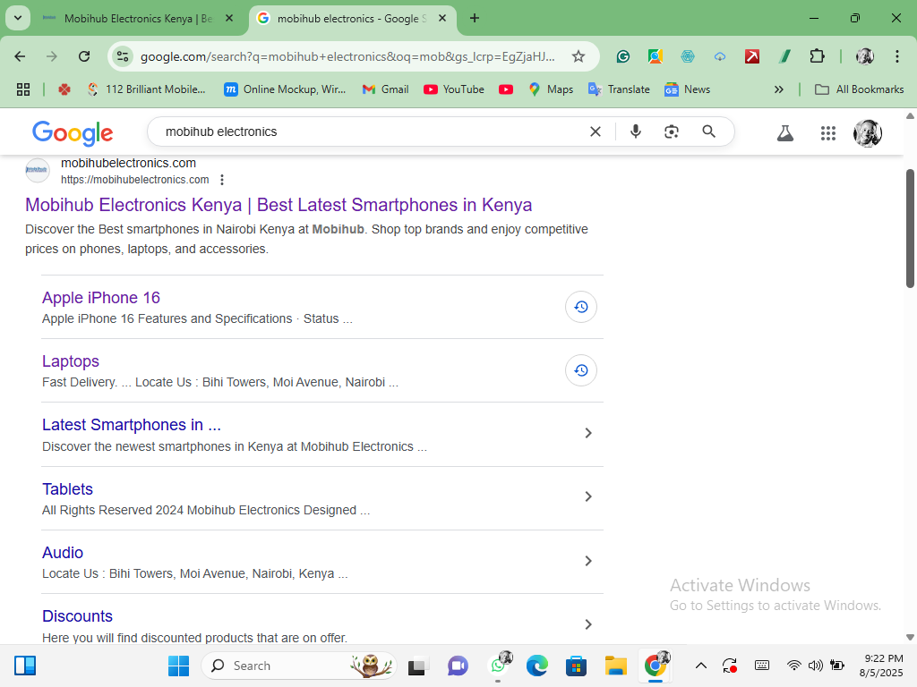Bookmark this page with star icon

[x=578, y=56]
